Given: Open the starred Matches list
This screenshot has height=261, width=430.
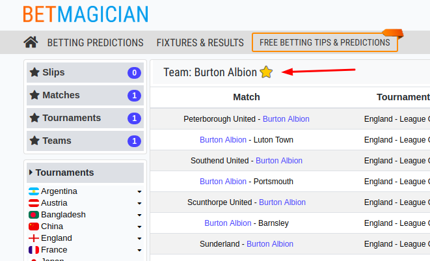Looking at the screenshot, I should 85,95.
